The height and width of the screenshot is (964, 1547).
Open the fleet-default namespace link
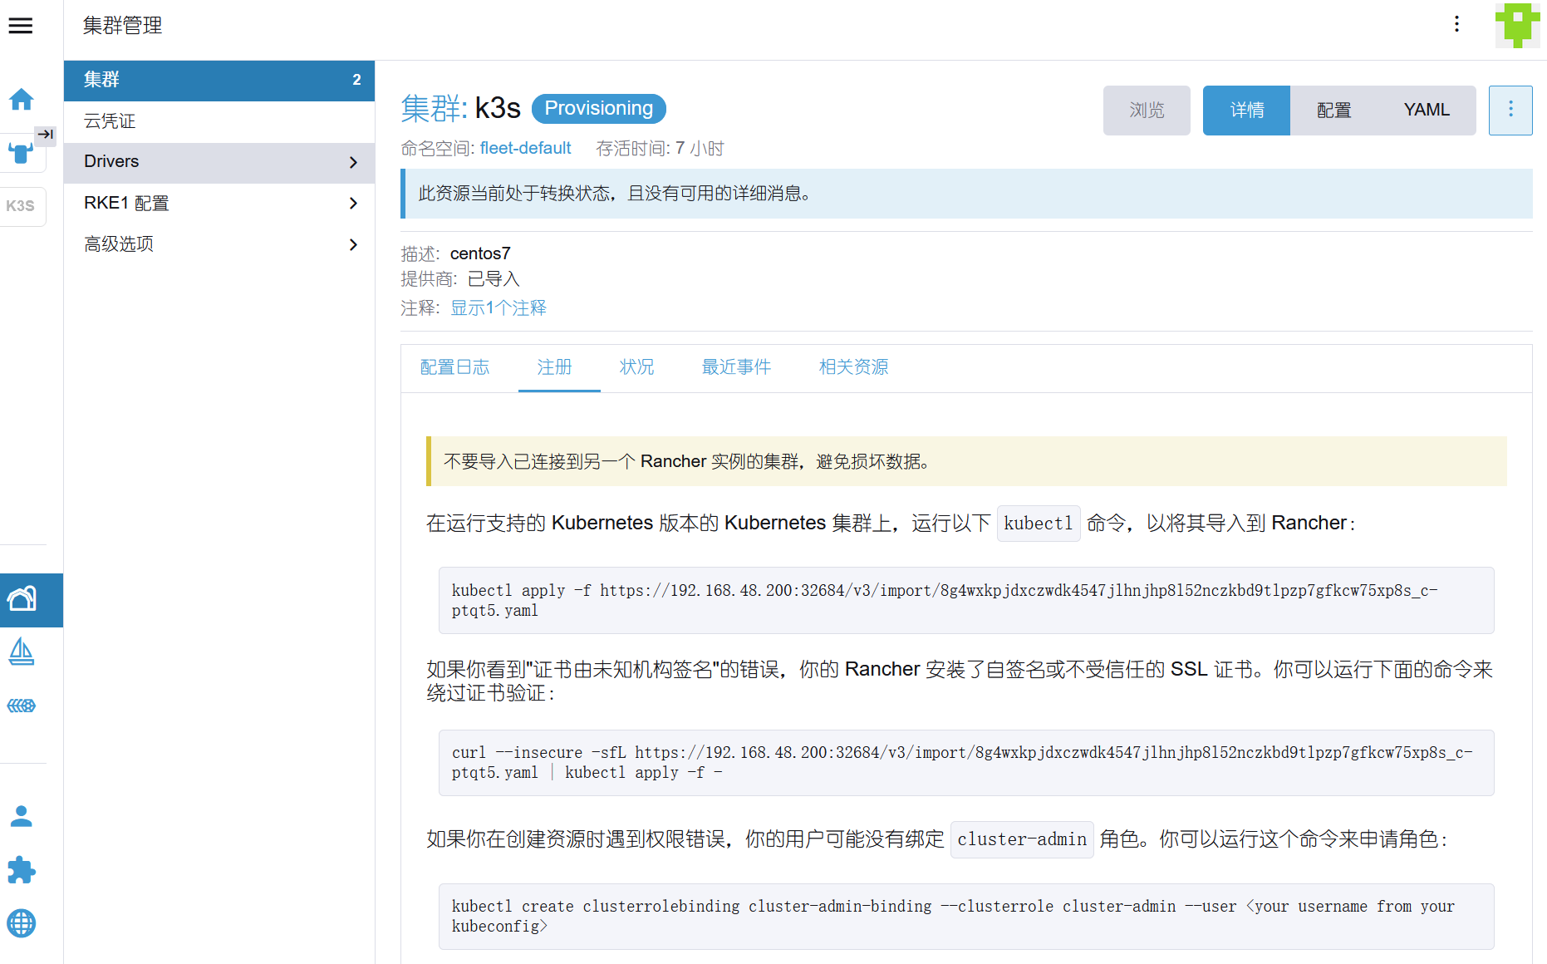click(x=525, y=148)
